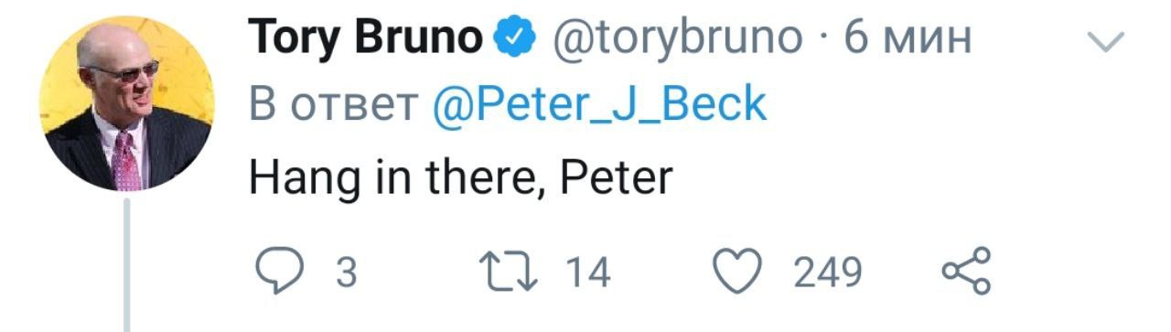
Task: Like the tweet with heart icon
Action: [x=737, y=272]
